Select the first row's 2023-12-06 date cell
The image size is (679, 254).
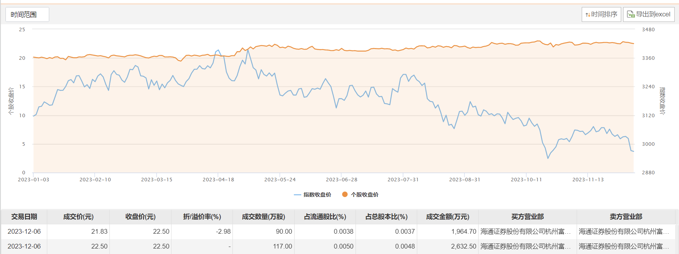(x=24, y=231)
